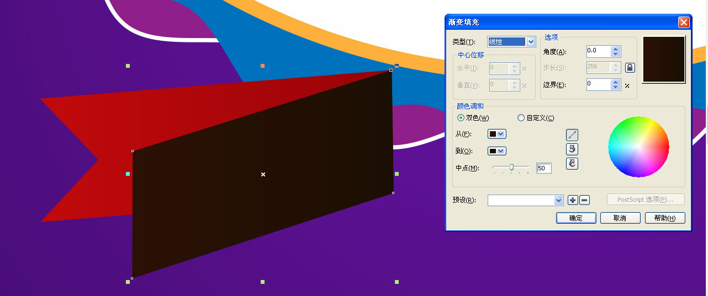Image resolution: width=708 pixels, height=296 pixels.
Task: Confirm with the 确定 button
Action: [x=576, y=218]
